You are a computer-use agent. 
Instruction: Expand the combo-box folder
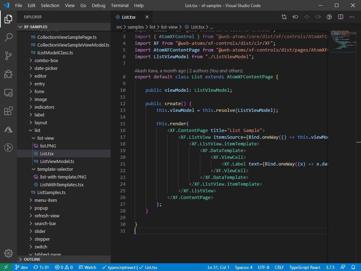coord(46,60)
